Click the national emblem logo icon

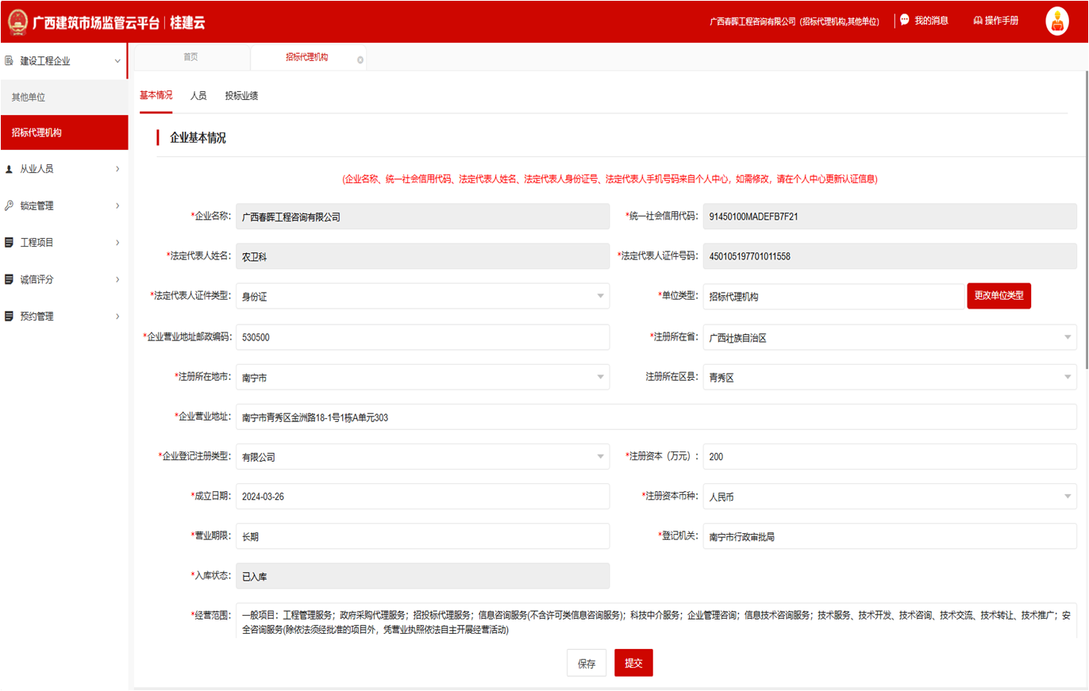pyautogui.click(x=16, y=21)
